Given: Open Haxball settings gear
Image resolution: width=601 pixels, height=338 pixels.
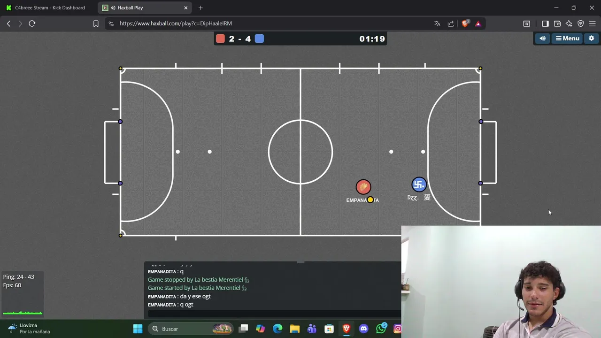Looking at the screenshot, I should 591,38.
